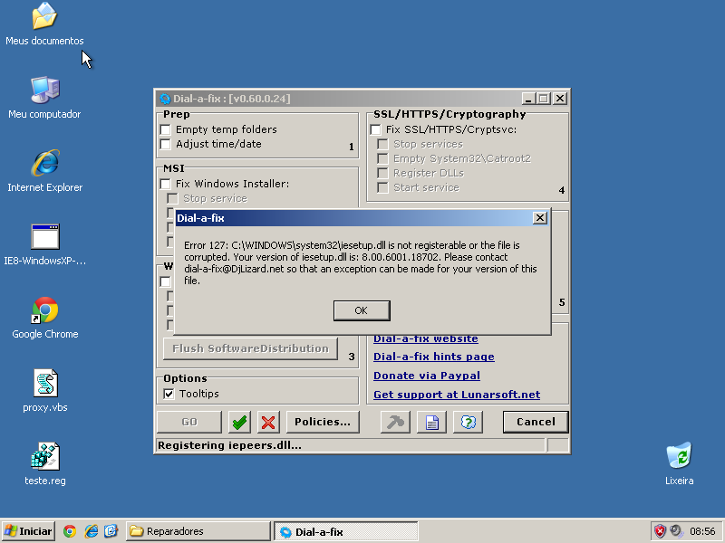Click red shield tray icon
The image size is (725, 543).
tap(660, 531)
